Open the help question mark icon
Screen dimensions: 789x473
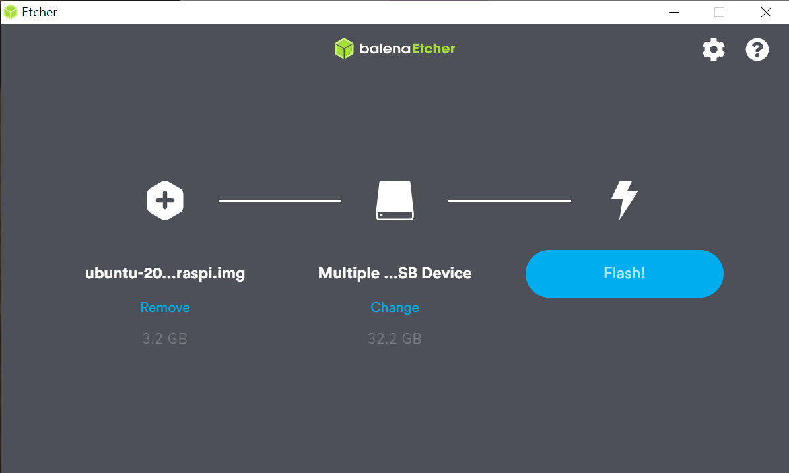tap(757, 49)
